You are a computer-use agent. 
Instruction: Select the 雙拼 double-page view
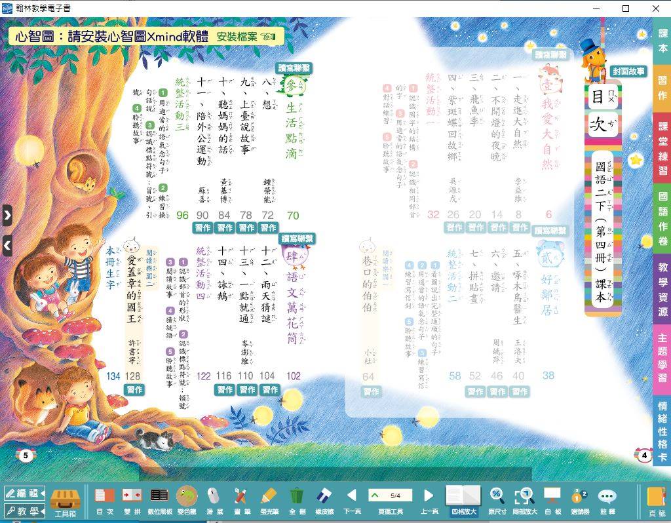[x=132, y=501]
